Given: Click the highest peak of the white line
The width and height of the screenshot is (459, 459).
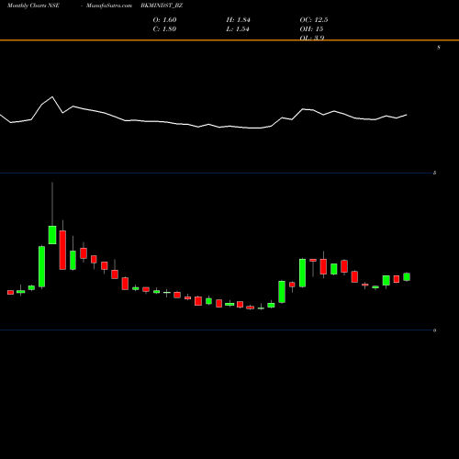Looking at the screenshot, I should [52, 97].
